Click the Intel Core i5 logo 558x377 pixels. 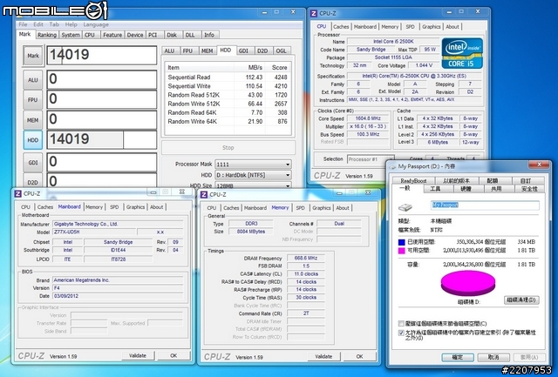pos(462,53)
